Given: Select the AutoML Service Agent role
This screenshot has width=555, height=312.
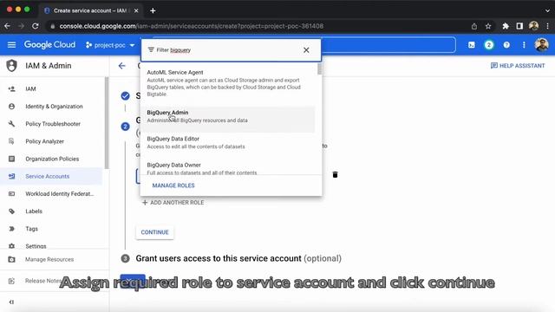Looking at the screenshot, I should (x=227, y=83).
